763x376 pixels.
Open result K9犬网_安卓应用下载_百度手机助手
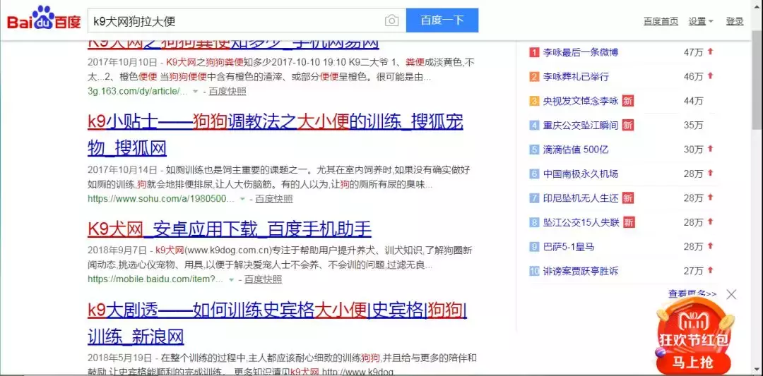pyautogui.click(x=230, y=229)
